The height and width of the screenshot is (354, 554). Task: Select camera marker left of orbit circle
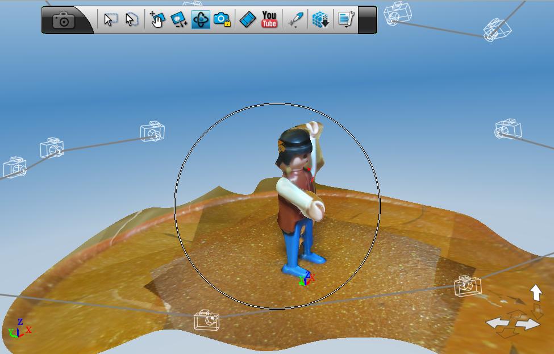[153, 131]
